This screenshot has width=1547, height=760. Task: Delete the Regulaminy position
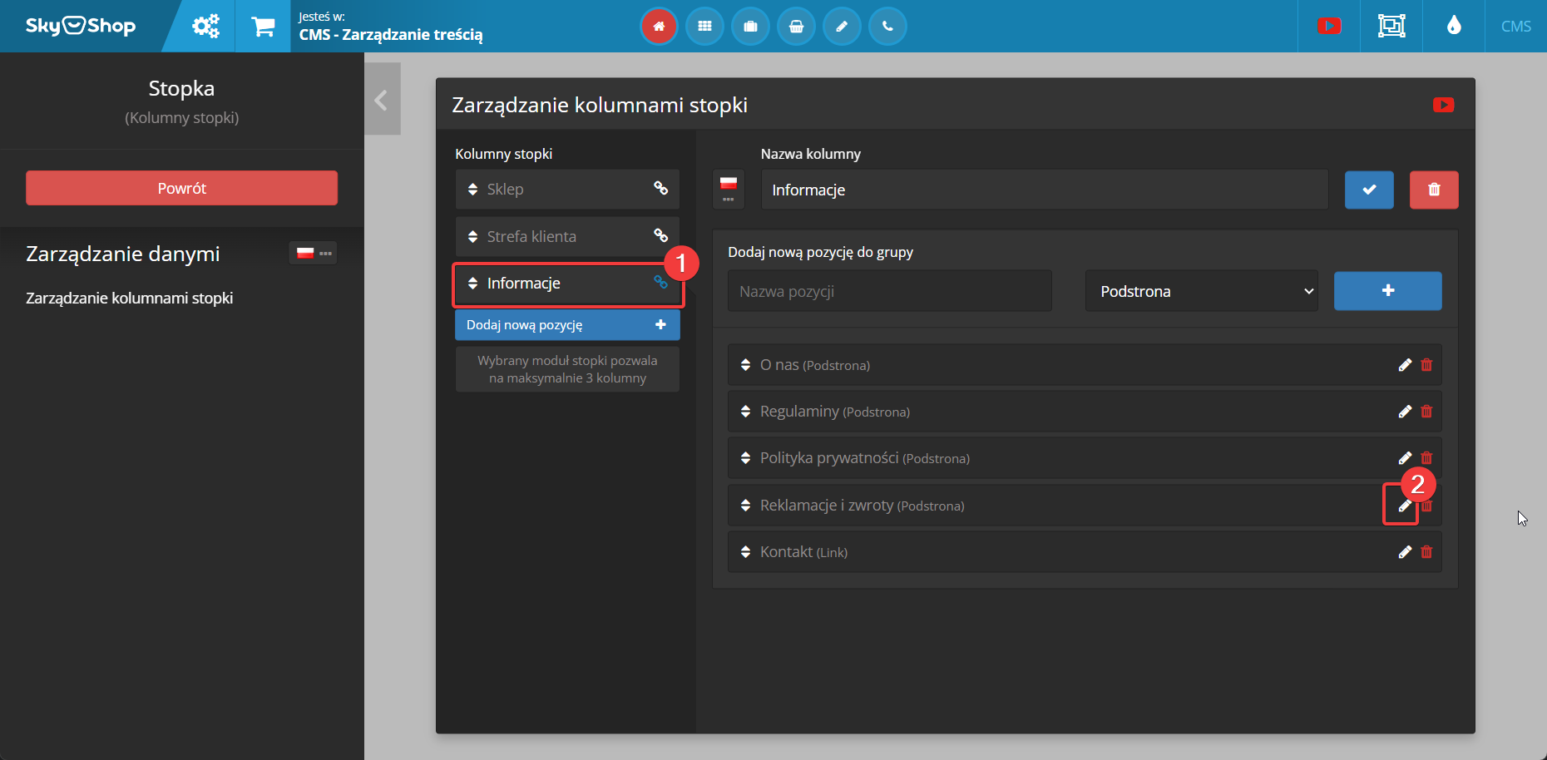tap(1426, 412)
